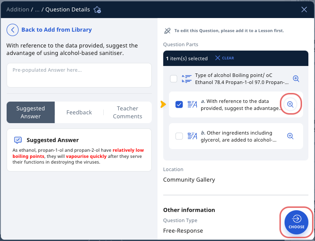Click the Suggested Answer speech bubble icon
315x241 pixels.
click(x=18, y=140)
